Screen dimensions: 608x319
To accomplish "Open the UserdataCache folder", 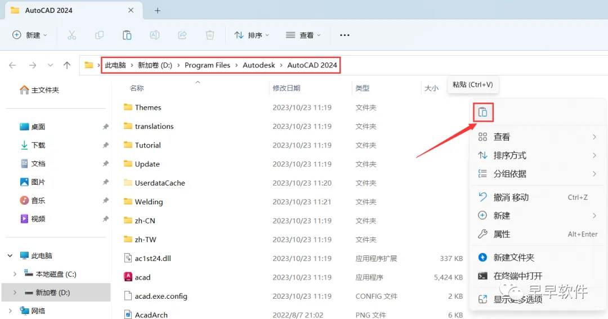I will (x=160, y=183).
